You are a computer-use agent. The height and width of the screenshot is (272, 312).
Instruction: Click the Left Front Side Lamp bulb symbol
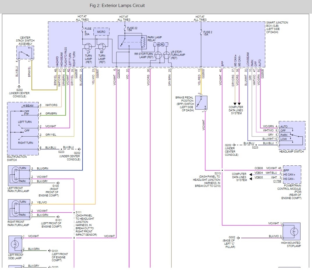tap(15, 244)
